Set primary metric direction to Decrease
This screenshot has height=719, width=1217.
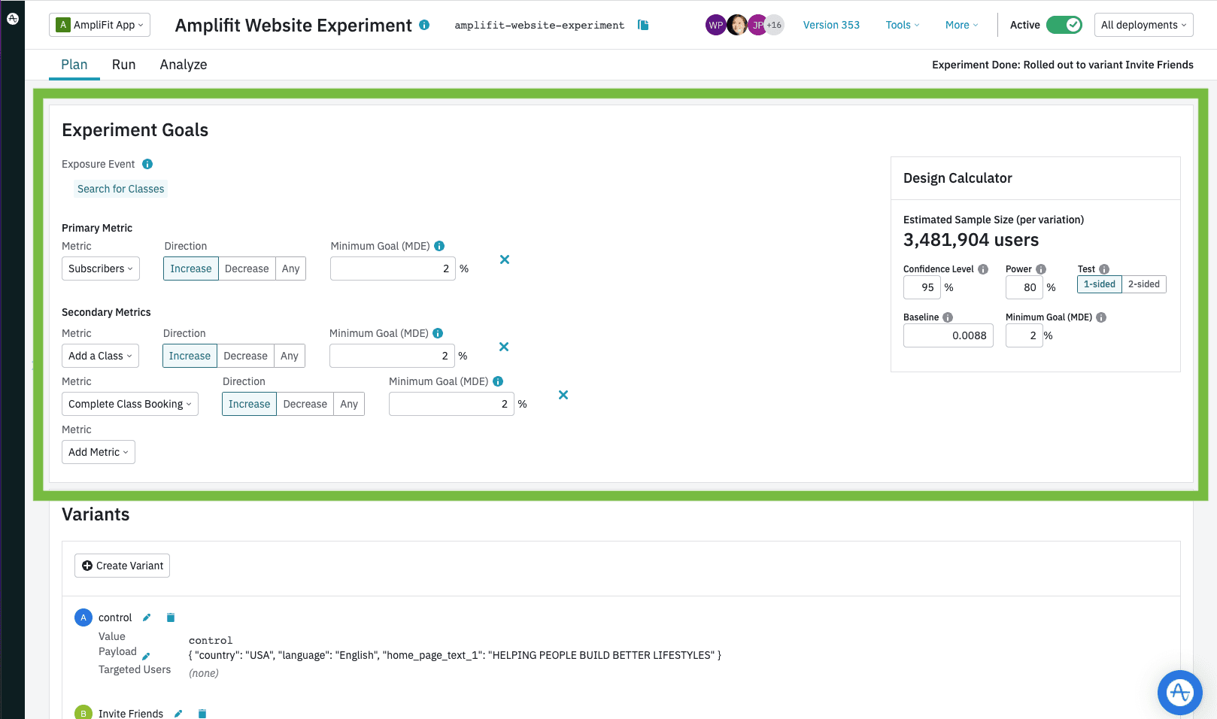tap(247, 268)
